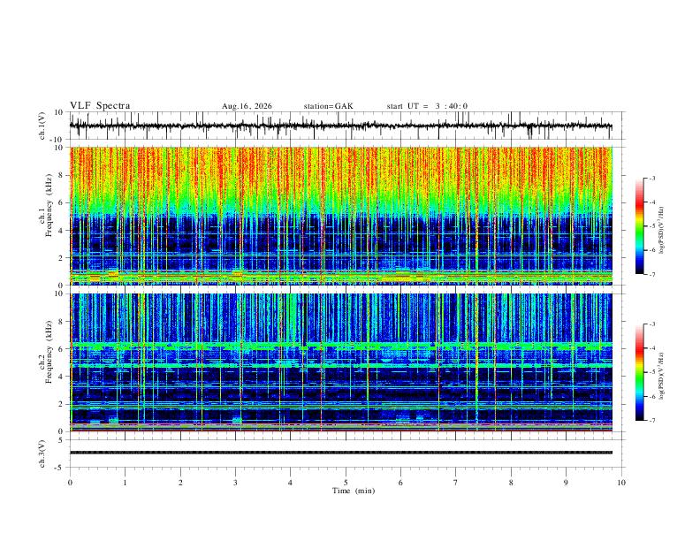Viewport: 700px width, 541px height.
Task: Click the -3 label on upper colorbar
Action: 651,178
